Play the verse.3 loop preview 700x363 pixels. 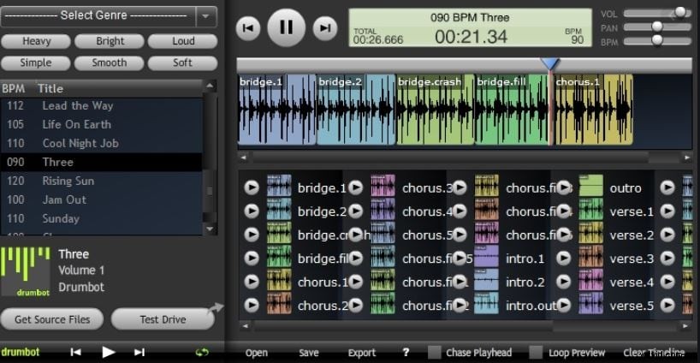point(564,258)
